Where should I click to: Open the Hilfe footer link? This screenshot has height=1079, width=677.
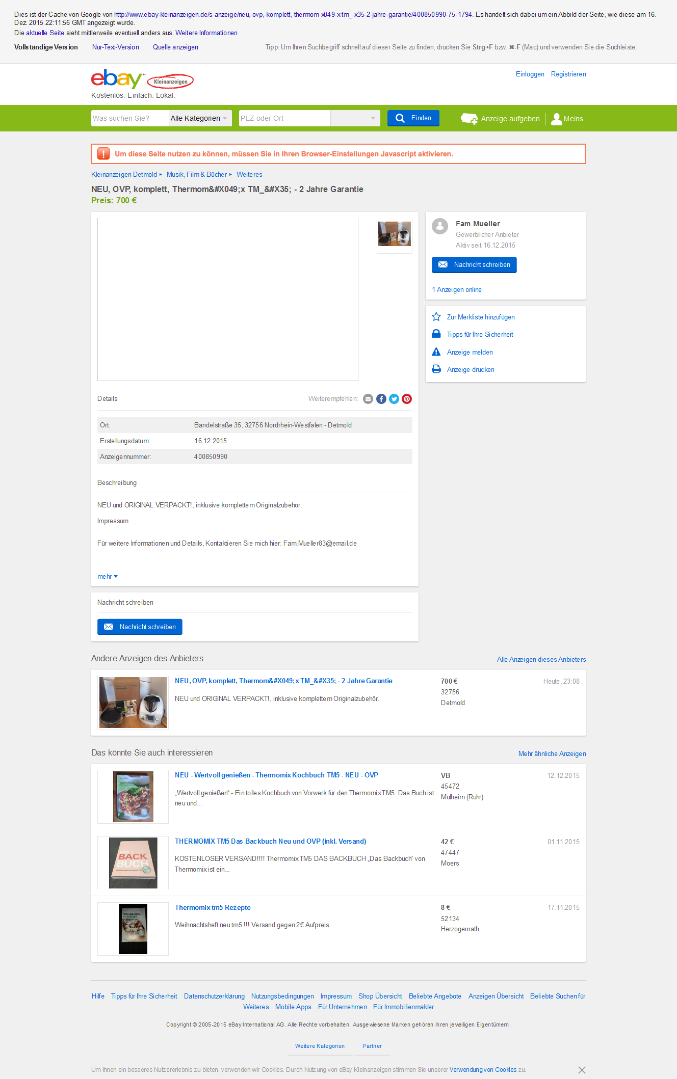click(98, 996)
